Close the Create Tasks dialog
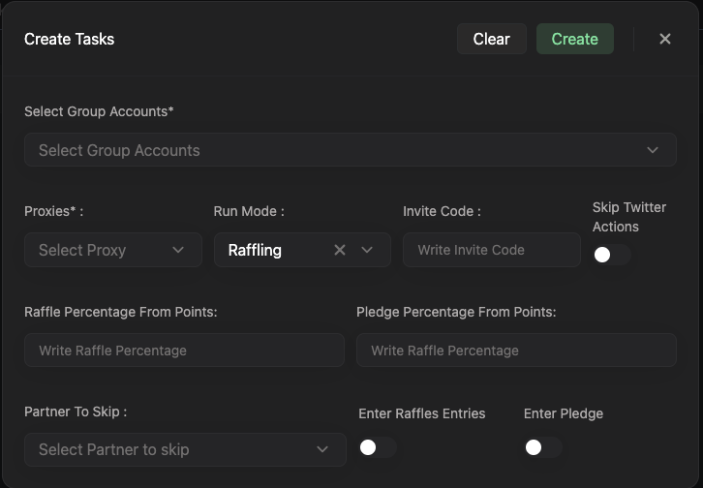Viewport: 703px width, 488px height. [x=665, y=39]
